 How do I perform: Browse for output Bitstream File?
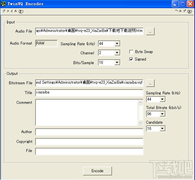(x=150, y=83)
